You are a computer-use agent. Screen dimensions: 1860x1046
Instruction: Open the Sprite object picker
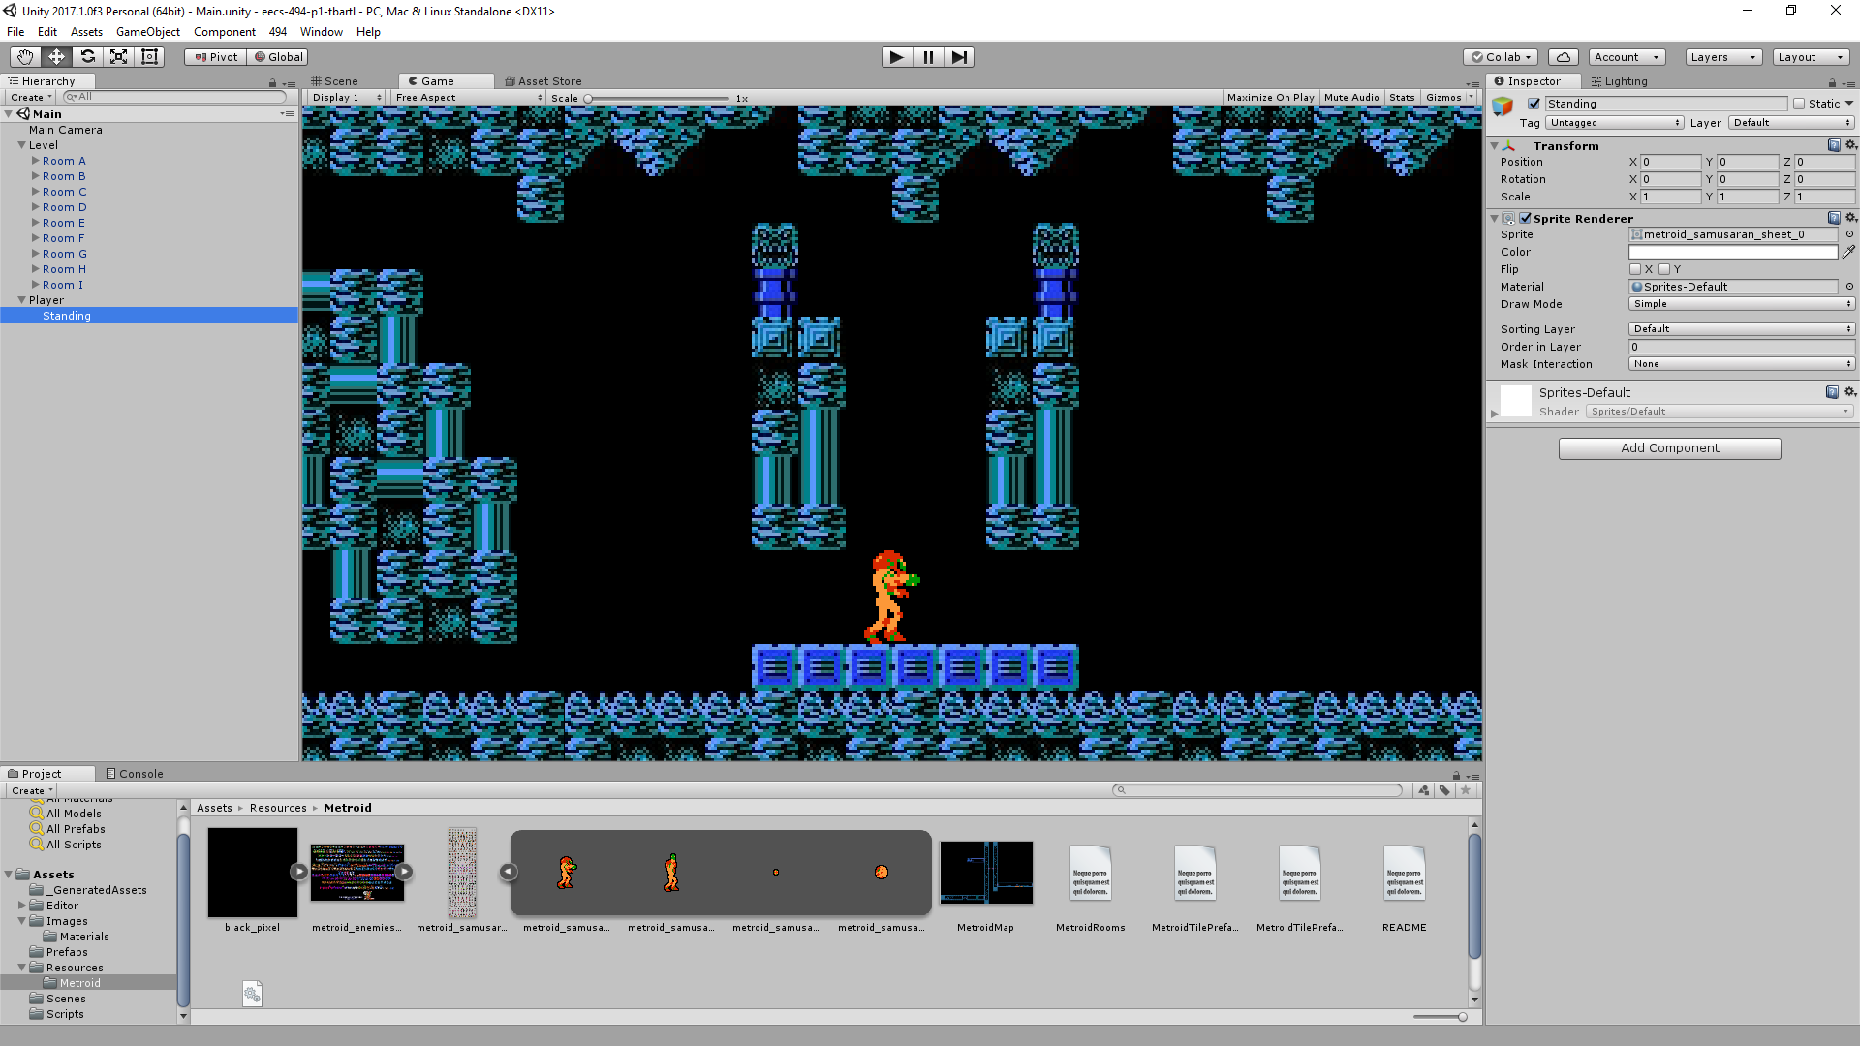point(1849,234)
